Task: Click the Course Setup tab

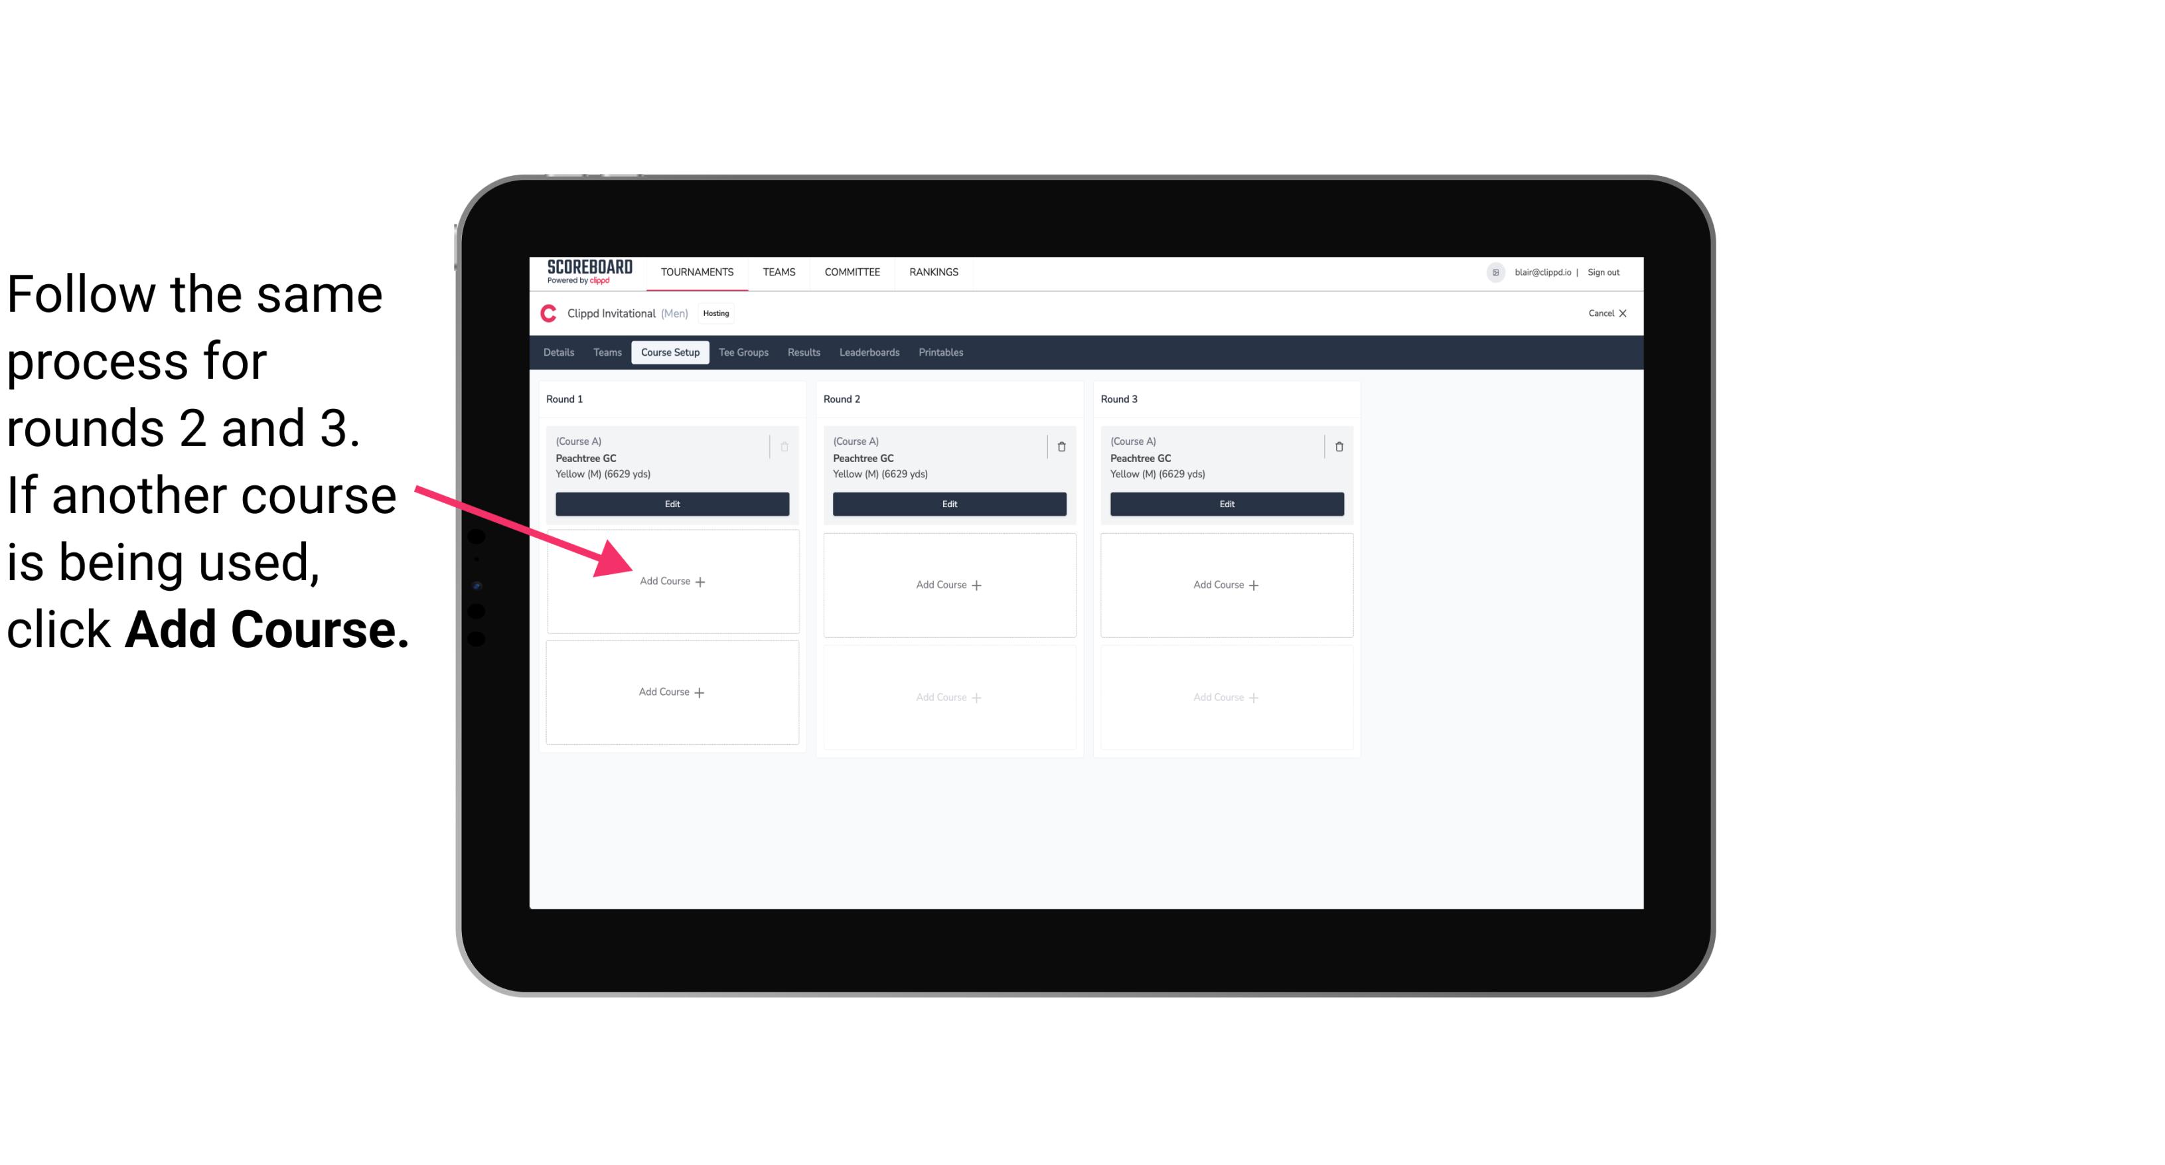Action: [670, 353]
